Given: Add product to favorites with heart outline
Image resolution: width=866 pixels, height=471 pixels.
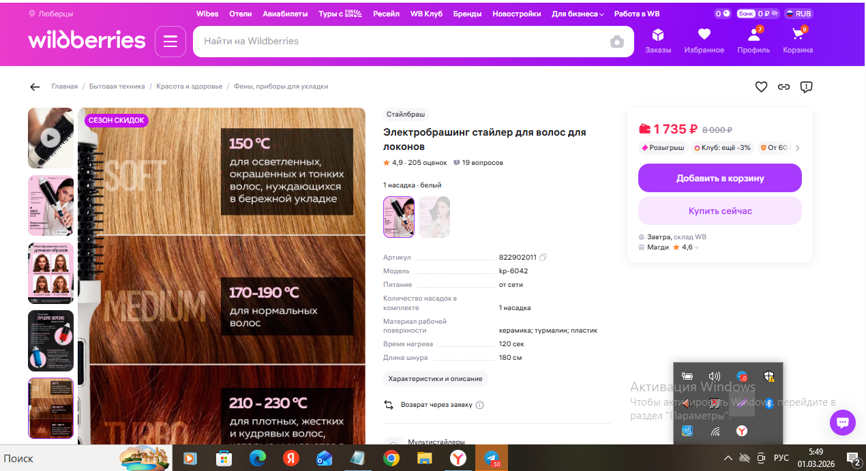Looking at the screenshot, I should coord(762,87).
